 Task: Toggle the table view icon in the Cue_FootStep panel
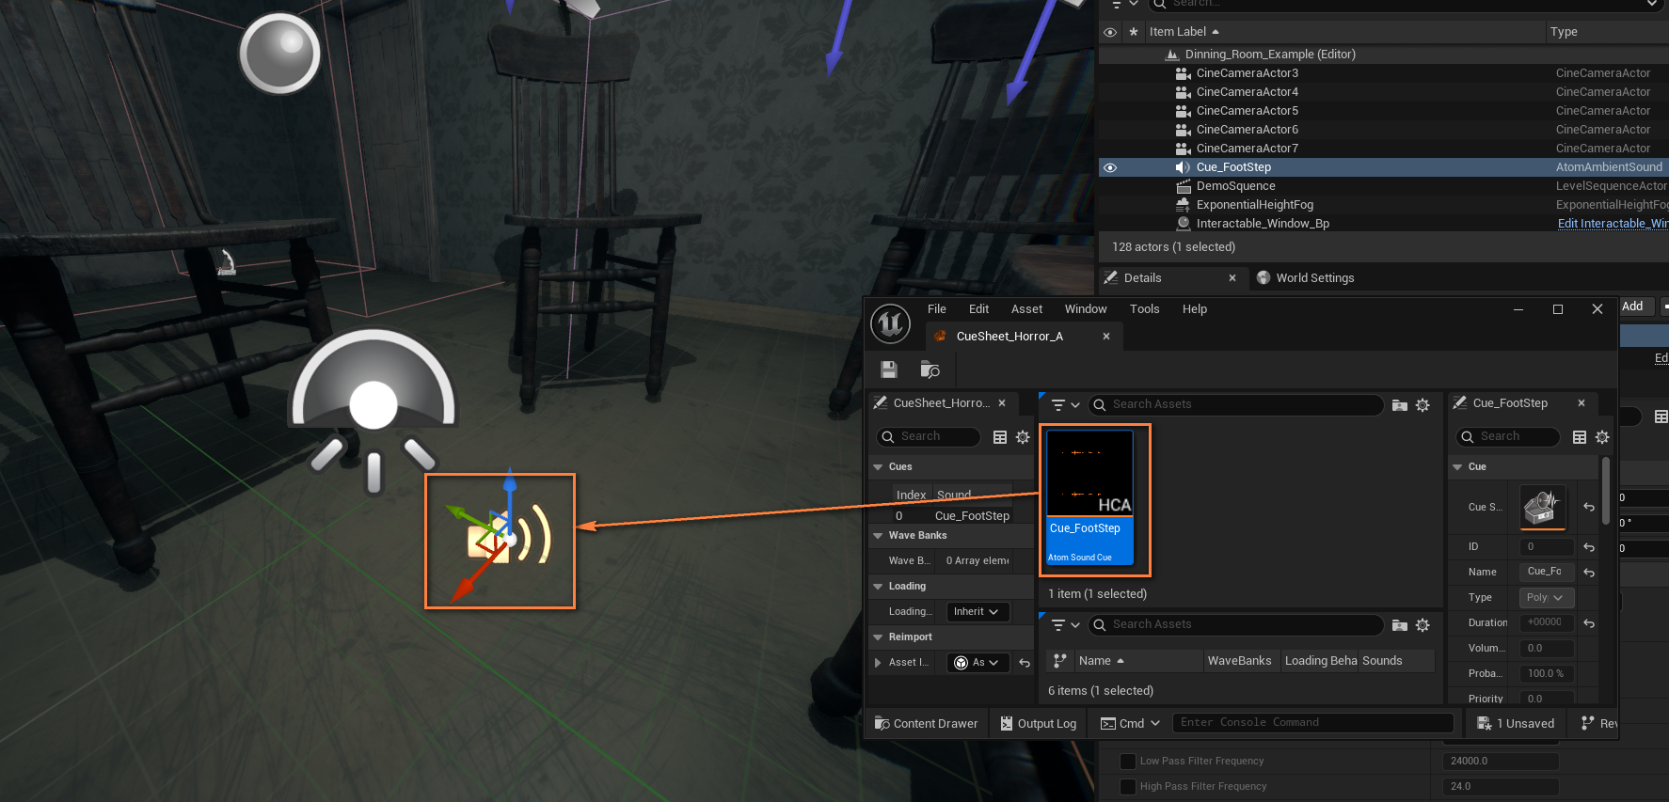pyautogui.click(x=1580, y=437)
